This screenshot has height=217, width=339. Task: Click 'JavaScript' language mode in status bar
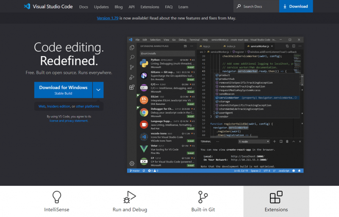(x=283, y=171)
